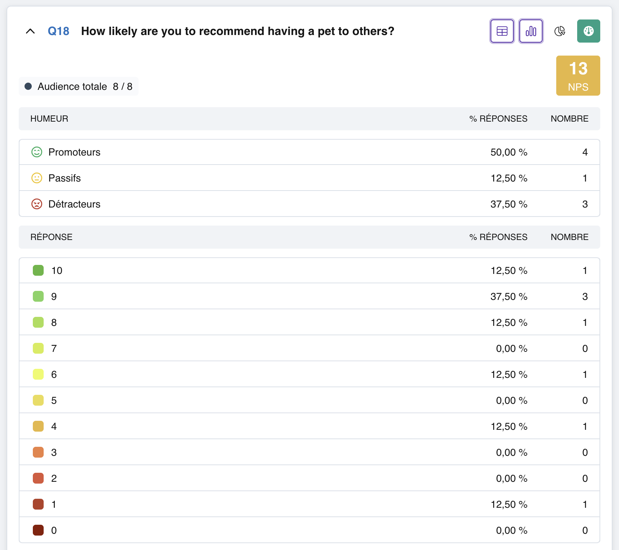Select the Audience totale 8 / 8 chip
619x550 pixels.
pos(79,87)
